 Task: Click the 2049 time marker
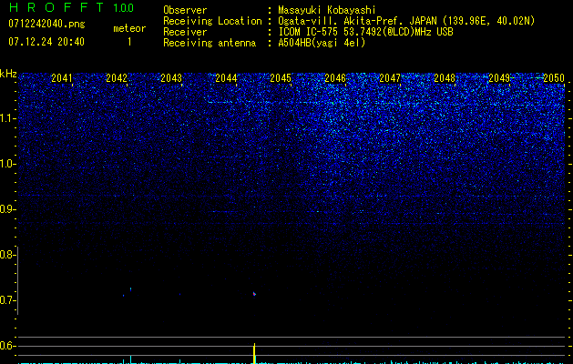coord(499,78)
